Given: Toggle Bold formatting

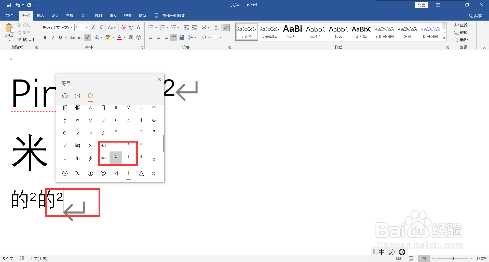Looking at the screenshot, I should (x=45, y=37).
